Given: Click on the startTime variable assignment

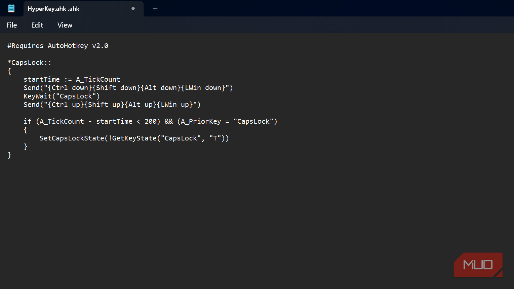Looking at the screenshot, I should pos(41,79).
